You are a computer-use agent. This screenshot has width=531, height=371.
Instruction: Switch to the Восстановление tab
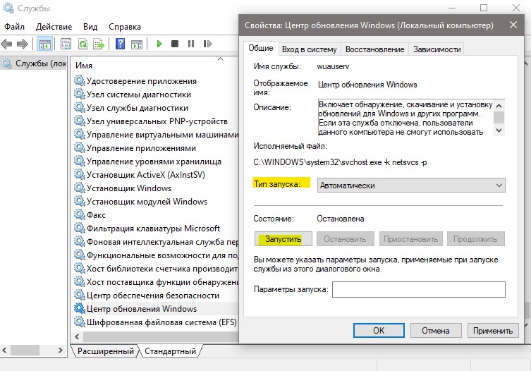[375, 49]
